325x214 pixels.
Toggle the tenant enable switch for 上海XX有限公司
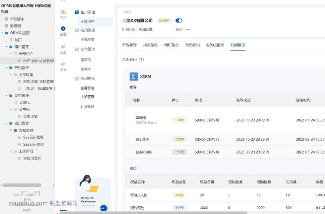(x=179, y=21)
